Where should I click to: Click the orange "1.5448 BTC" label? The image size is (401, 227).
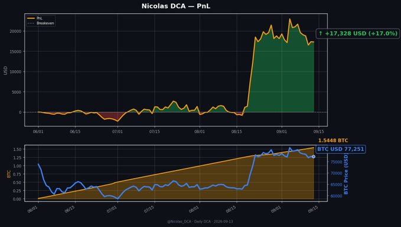[333, 140]
